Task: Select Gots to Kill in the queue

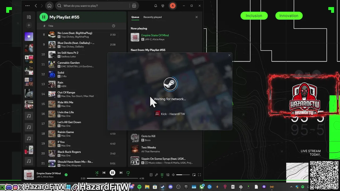Action: click(165, 138)
